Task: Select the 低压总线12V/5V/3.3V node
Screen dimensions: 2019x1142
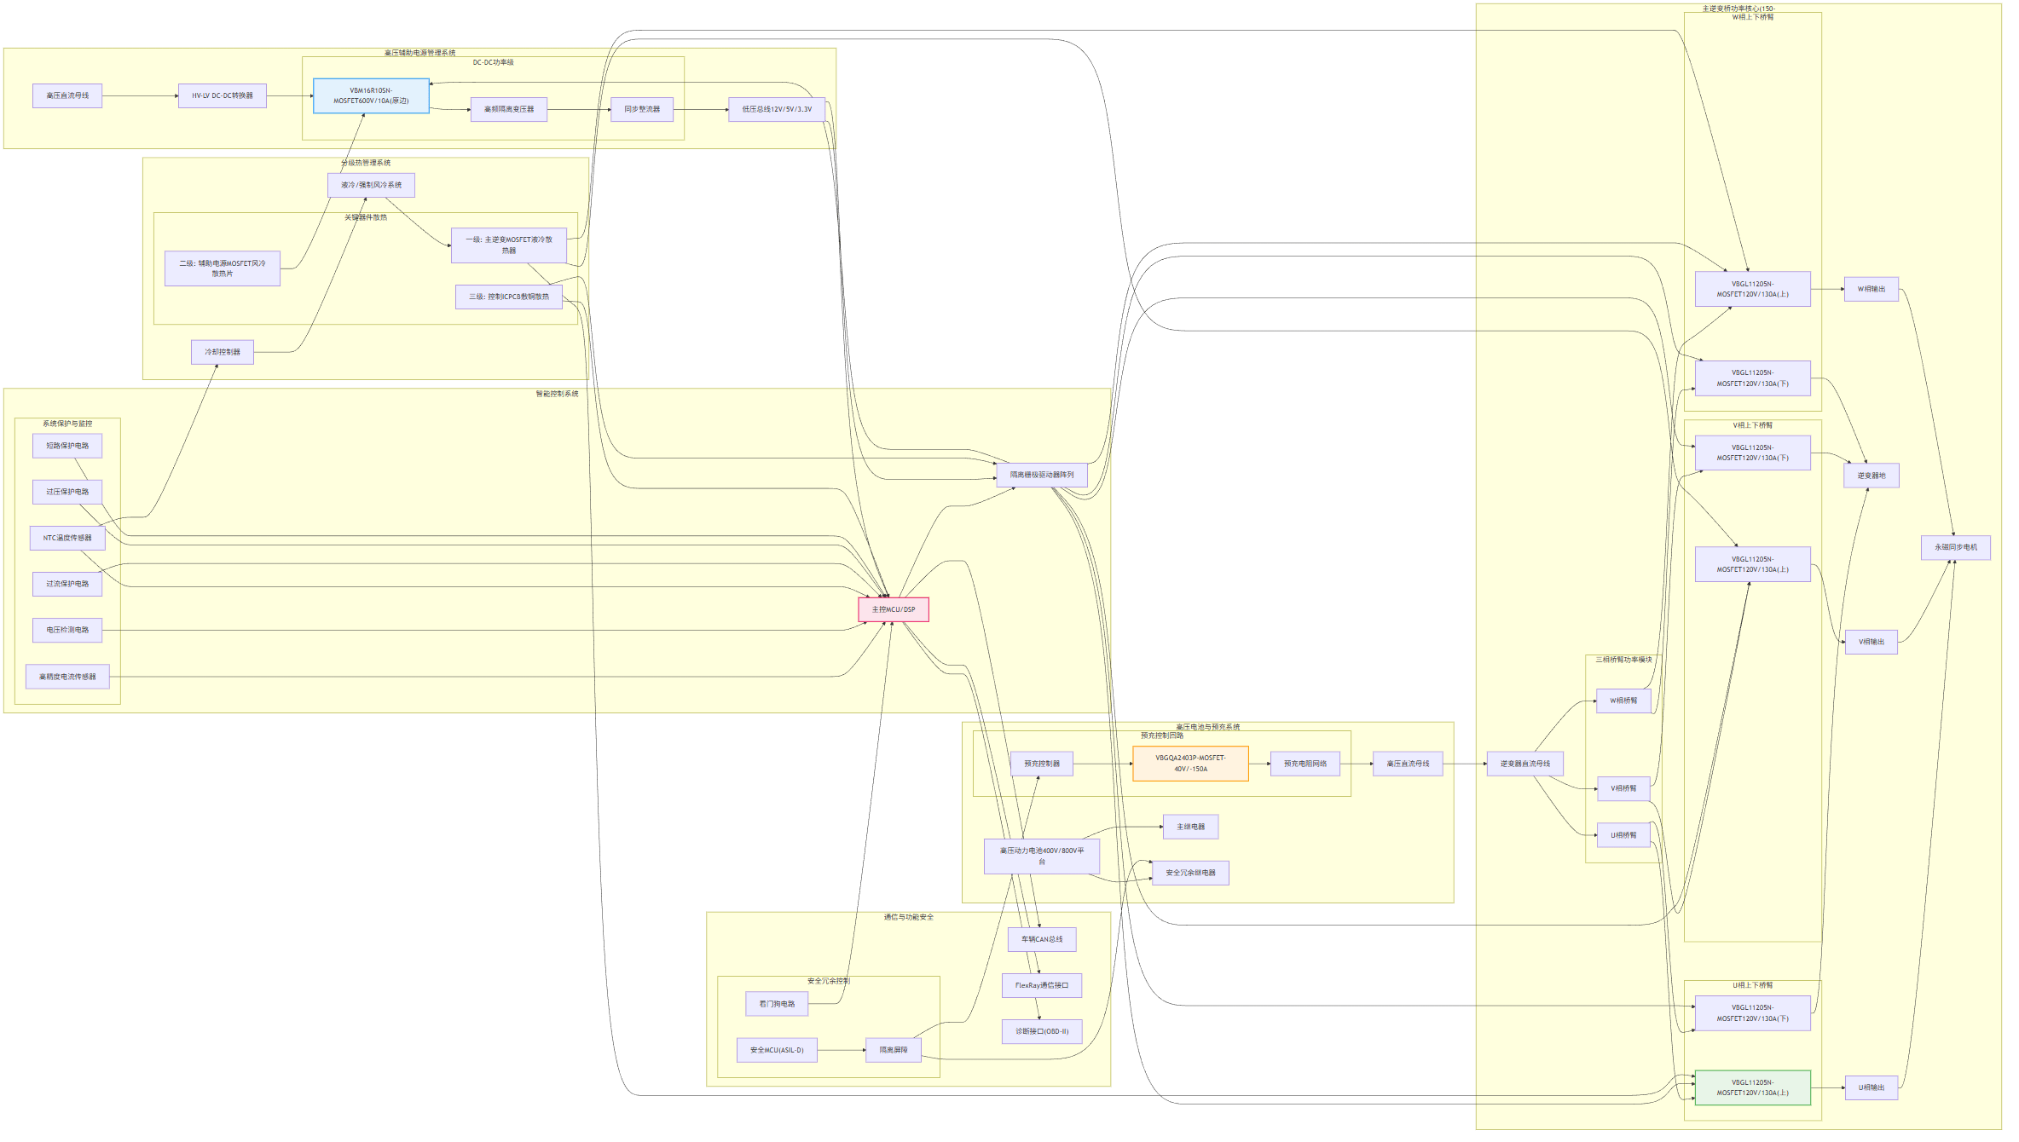Action: pyautogui.click(x=777, y=109)
